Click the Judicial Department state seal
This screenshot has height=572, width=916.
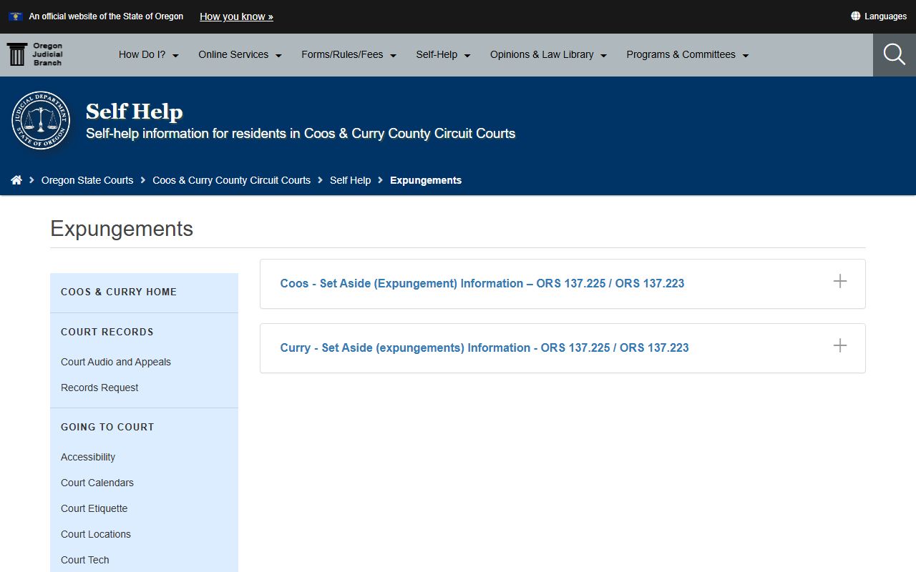point(41,120)
